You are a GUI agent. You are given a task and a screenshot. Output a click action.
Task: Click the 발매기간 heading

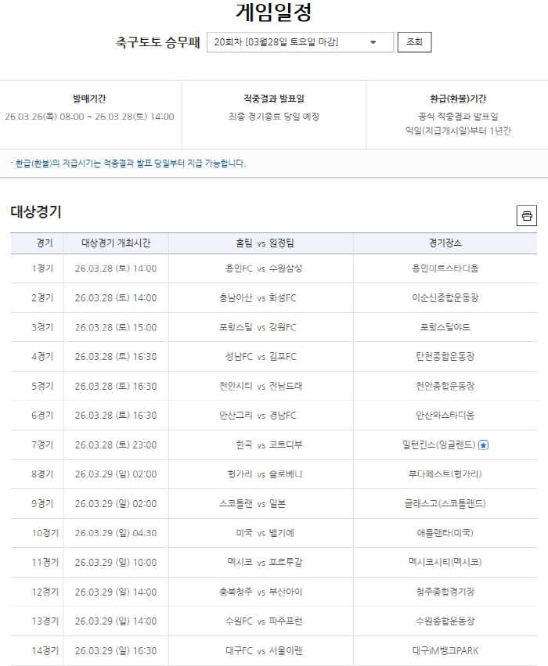(x=89, y=99)
